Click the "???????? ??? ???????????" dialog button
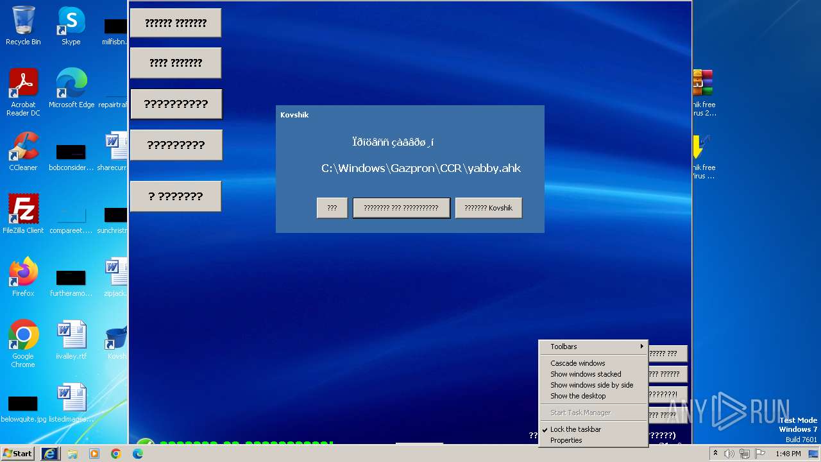This screenshot has height=462, width=821. click(401, 208)
